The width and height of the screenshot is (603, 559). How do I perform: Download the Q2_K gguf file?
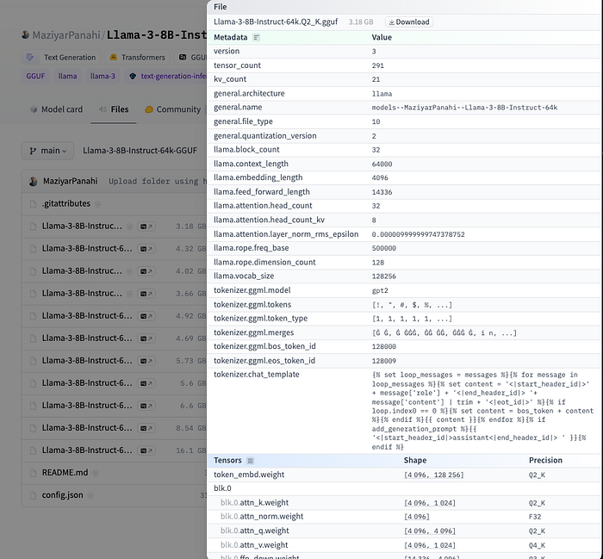[x=409, y=22]
